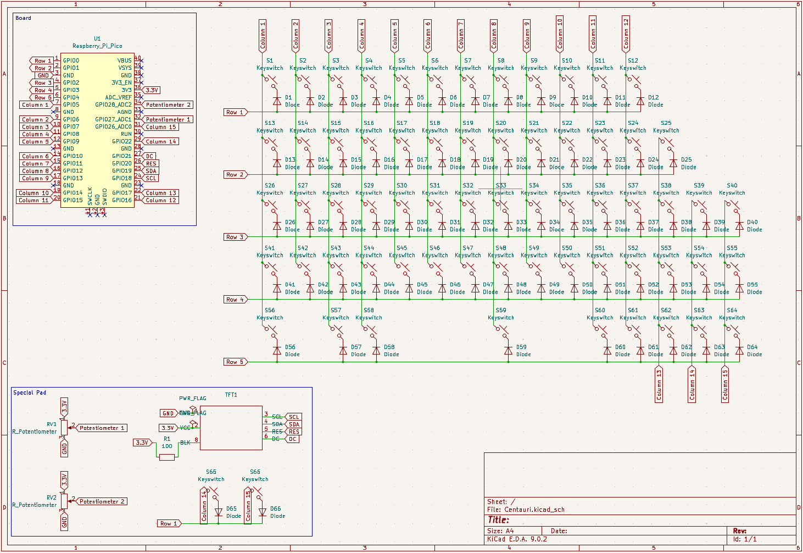Select the 3.3V label left of resistor R1

143,443
